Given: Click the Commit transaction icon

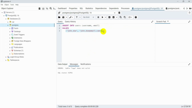Looking at the screenshot, I should coord(121,17).
